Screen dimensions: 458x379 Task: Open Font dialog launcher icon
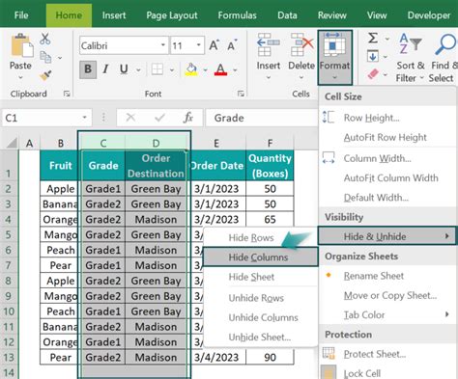[241, 94]
